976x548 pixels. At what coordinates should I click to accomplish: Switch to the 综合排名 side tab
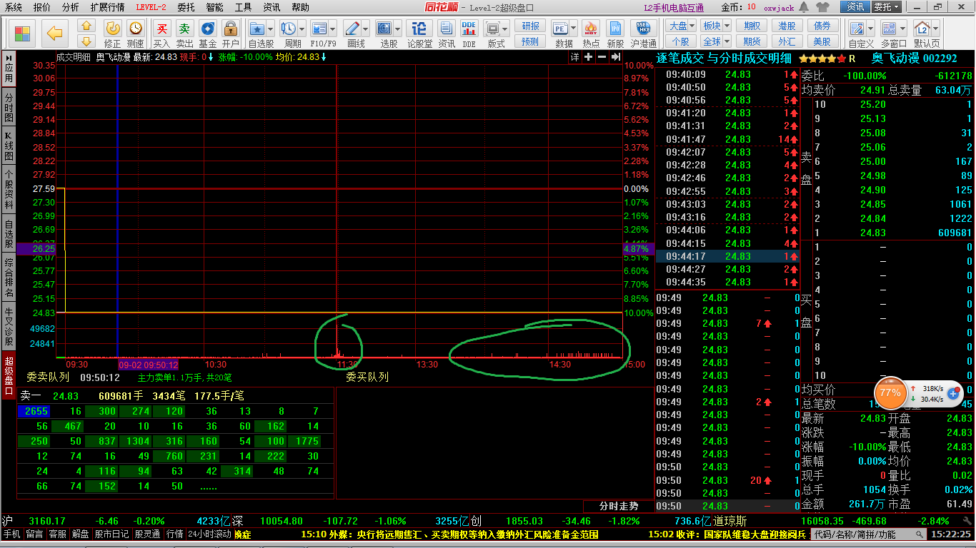9,278
